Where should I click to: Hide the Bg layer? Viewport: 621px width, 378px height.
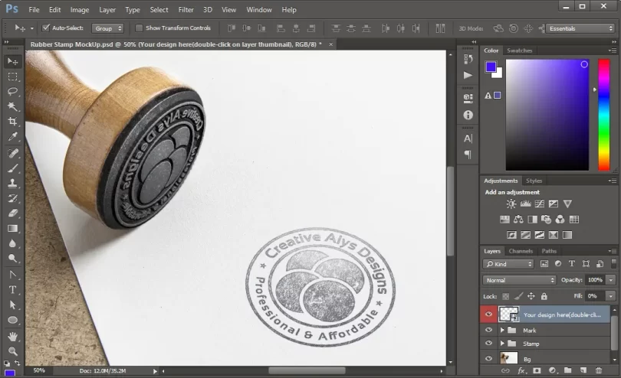(x=488, y=359)
